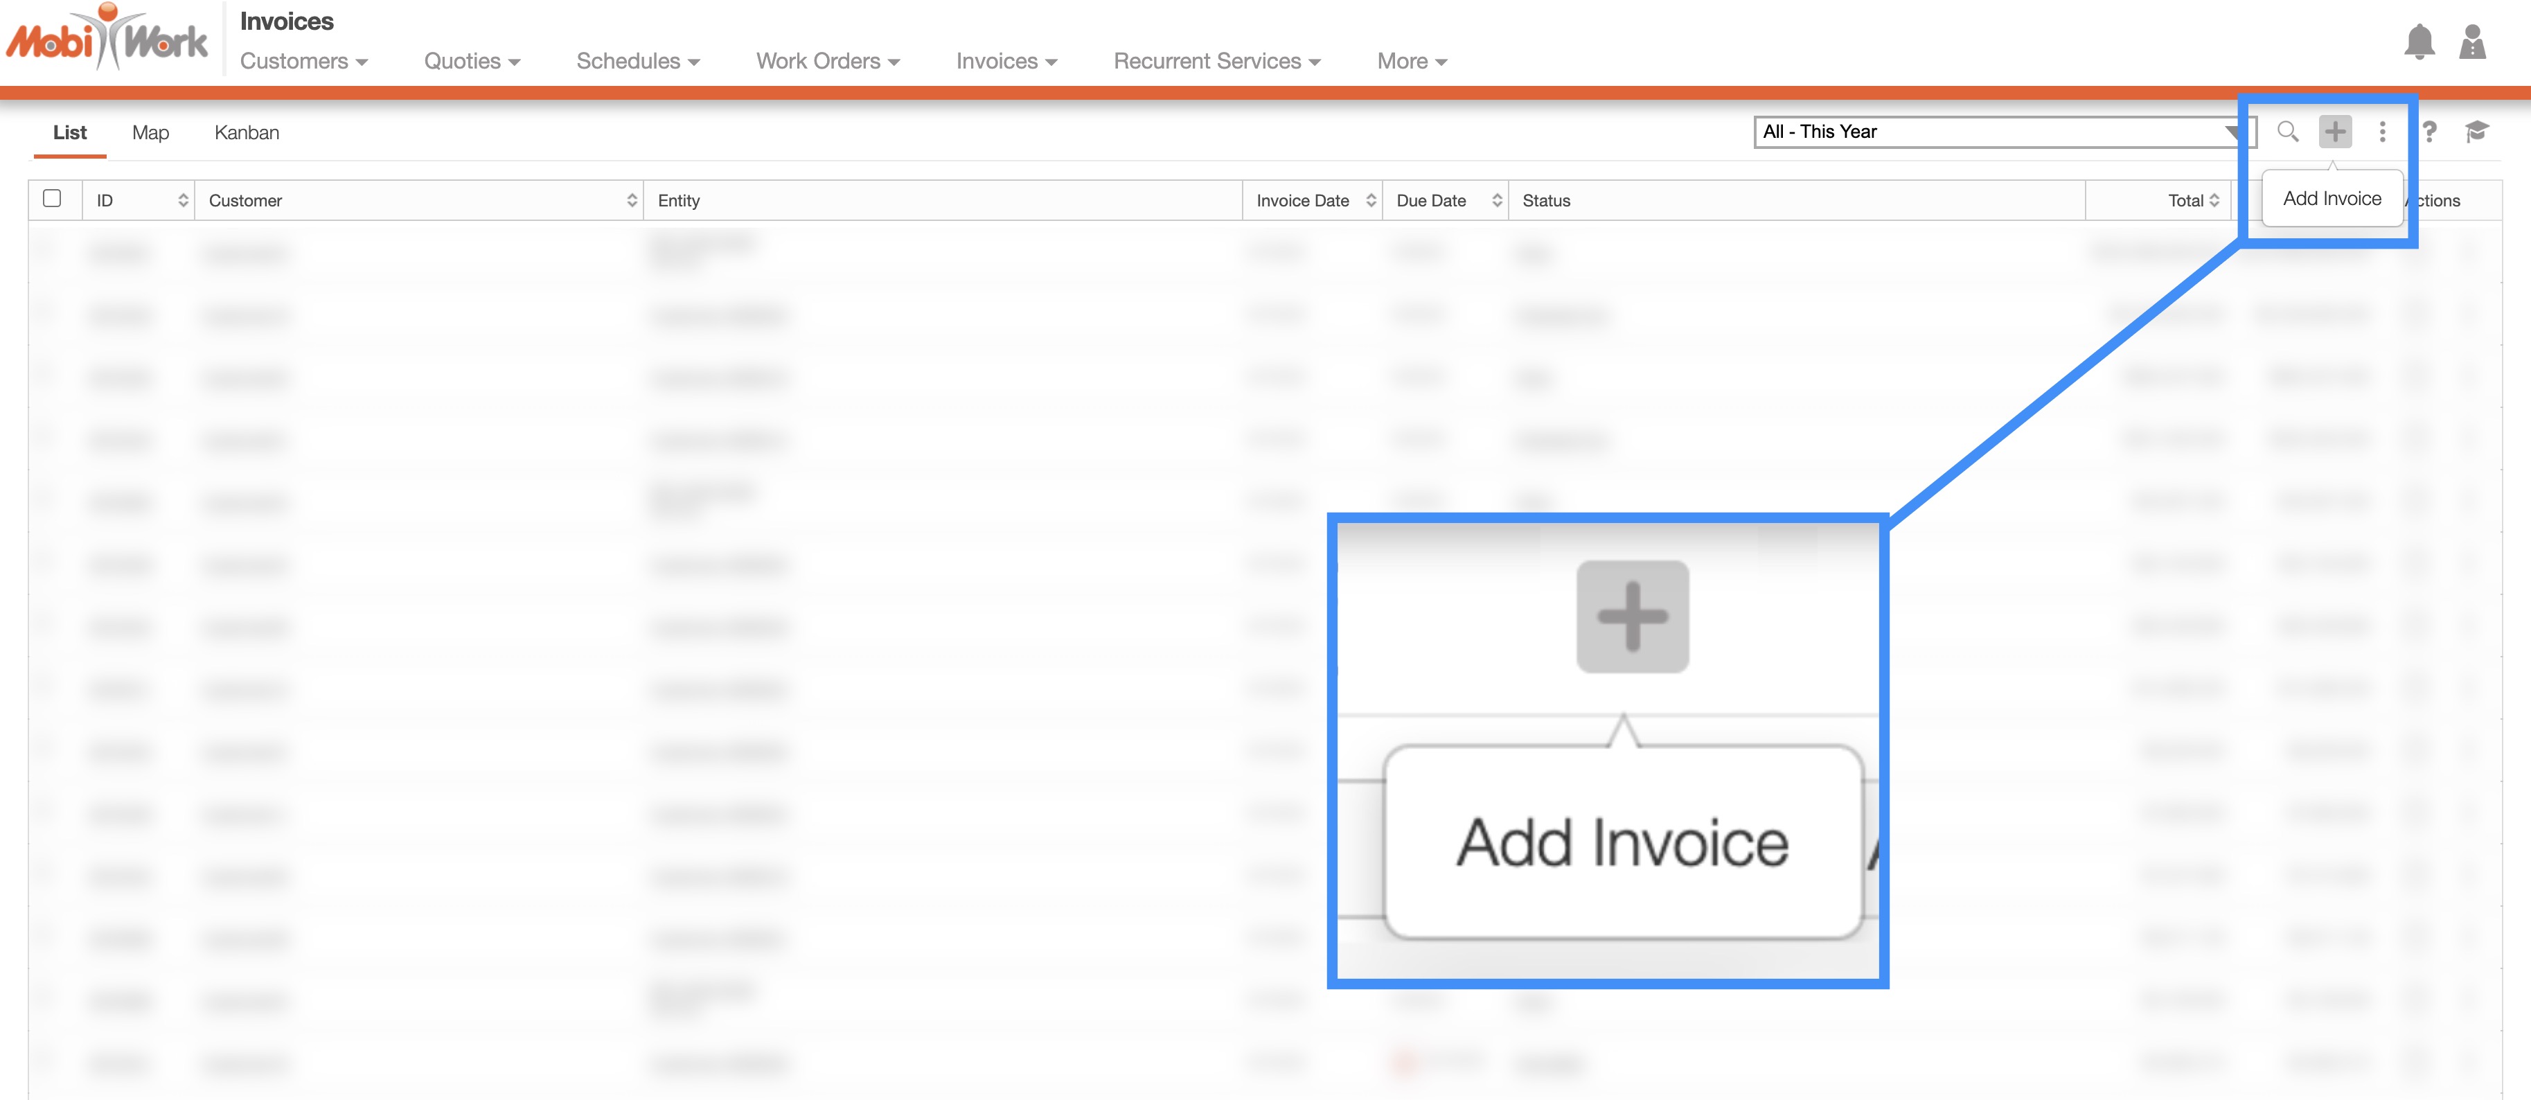Switch to the Map view tab
Image resolution: width=2531 pixels, height=1100 pixels.
pyautogui.click(x=150, y=132)
